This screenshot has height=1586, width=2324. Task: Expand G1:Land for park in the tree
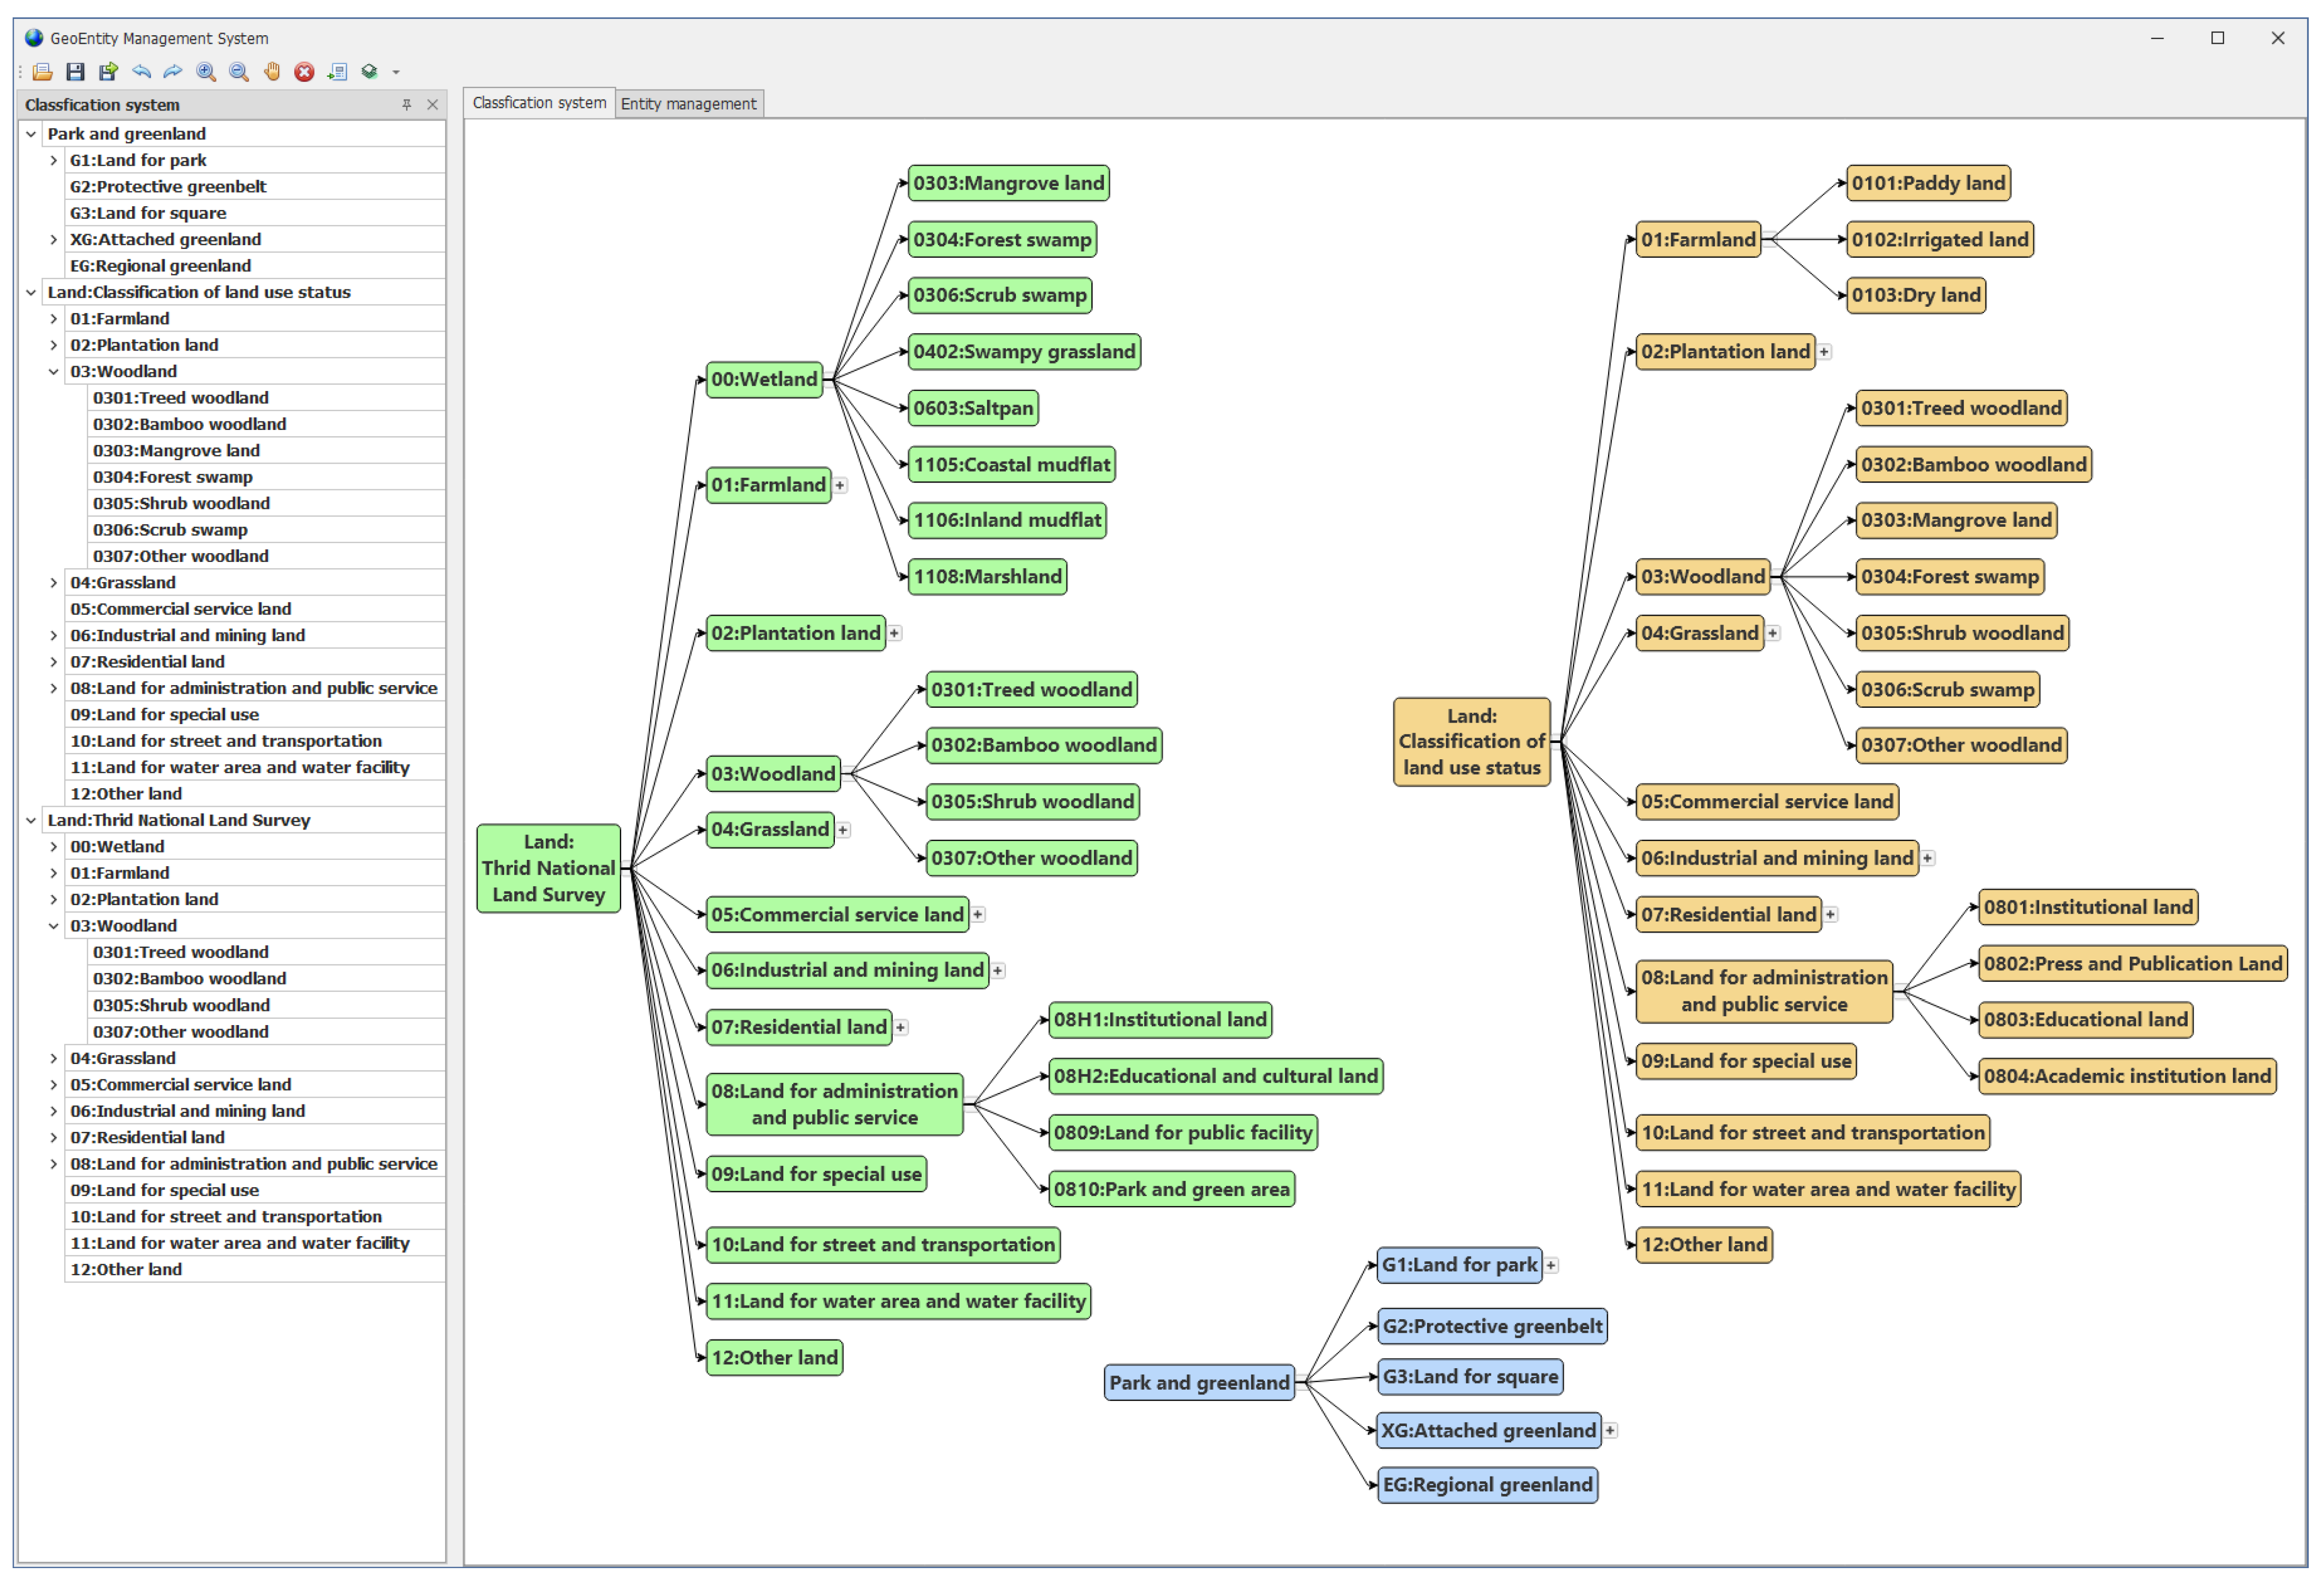54,160
